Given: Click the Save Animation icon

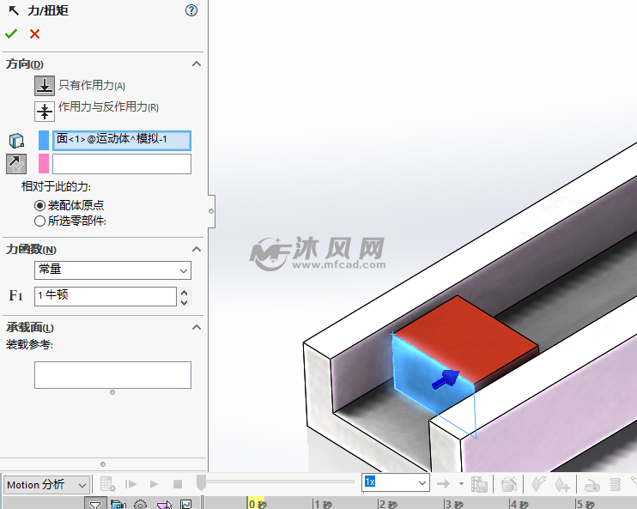Looking at the screenshot, I should tap(479, 484).
